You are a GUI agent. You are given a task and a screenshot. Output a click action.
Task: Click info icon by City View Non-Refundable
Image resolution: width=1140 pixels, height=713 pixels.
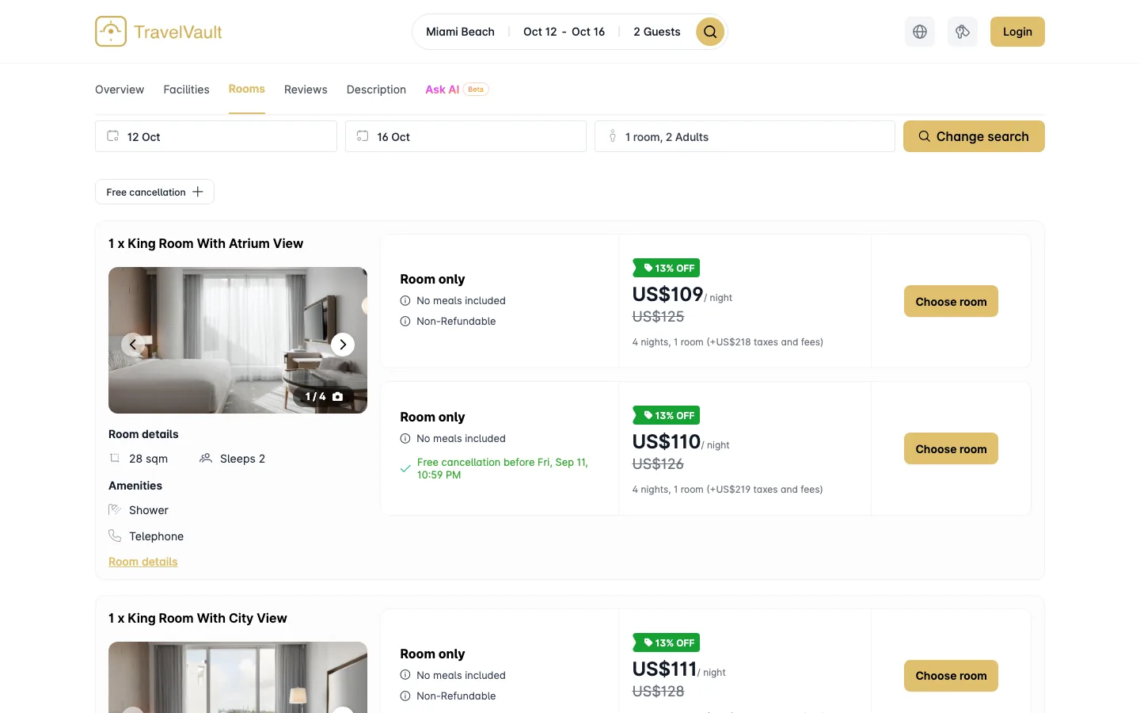point(405,696)
